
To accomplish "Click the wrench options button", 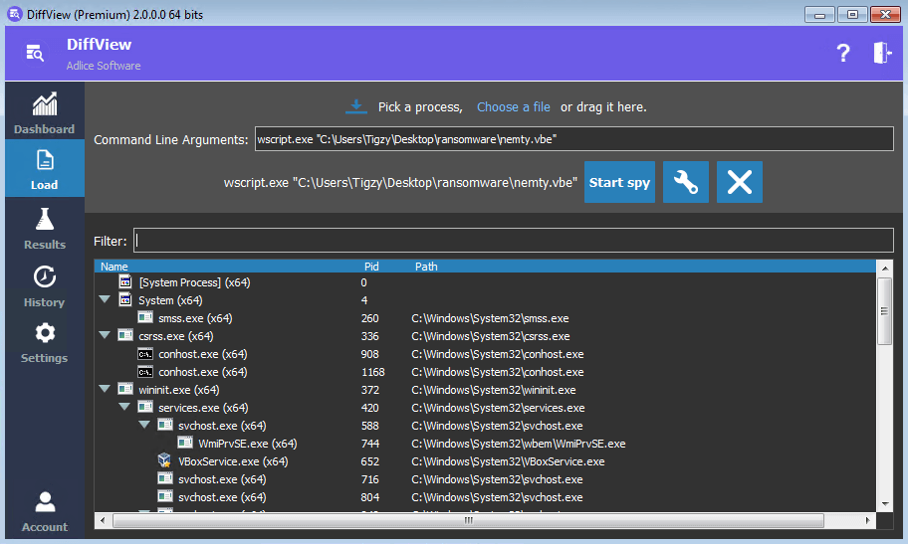I will pyautogui.click(x=686, y=183).
